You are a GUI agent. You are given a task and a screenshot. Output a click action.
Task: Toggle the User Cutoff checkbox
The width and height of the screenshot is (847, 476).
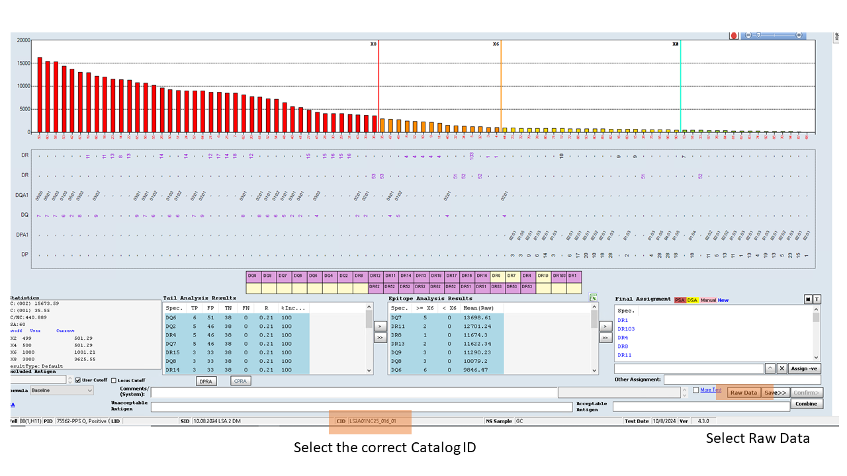(79, 380)
